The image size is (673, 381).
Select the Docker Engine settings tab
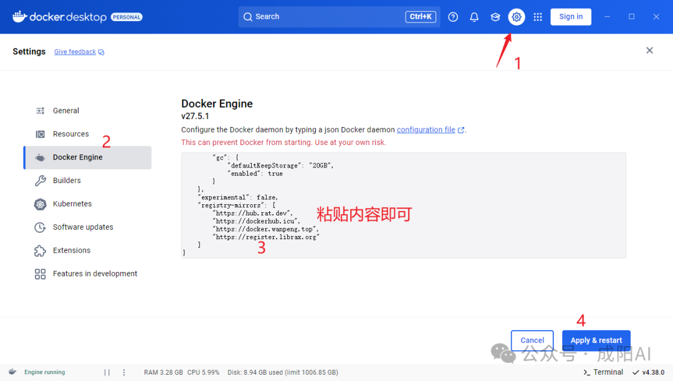point(88,158)
